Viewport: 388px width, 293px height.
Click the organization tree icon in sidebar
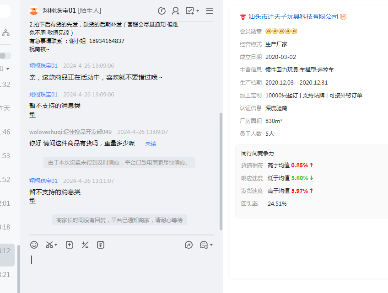(5, 32)
